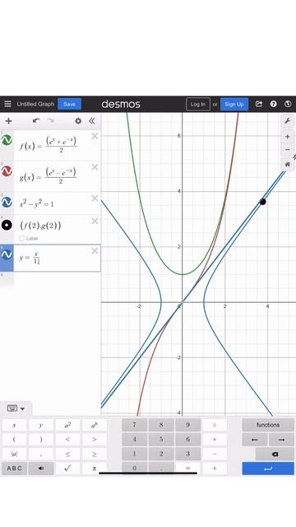The image size is (296, 527).
Task: Toggle visibility of the red g(x) curve
Action: 7,171
